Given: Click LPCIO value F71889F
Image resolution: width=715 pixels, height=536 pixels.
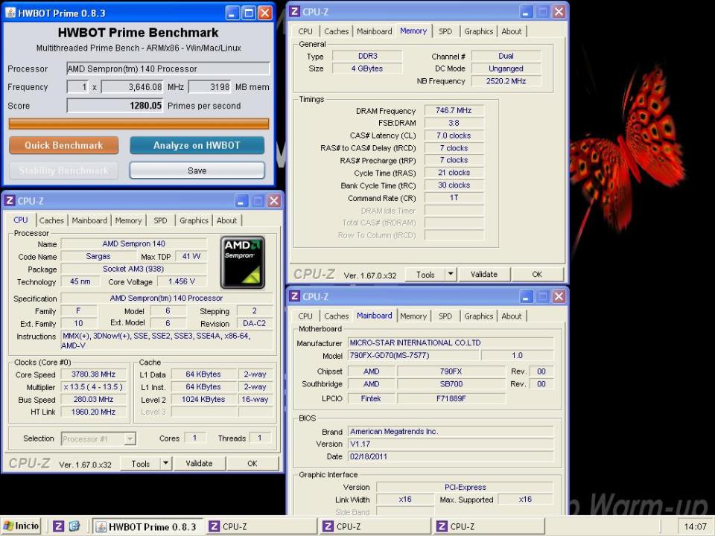Looking at the screenshot, I should (x=451, y=399).
